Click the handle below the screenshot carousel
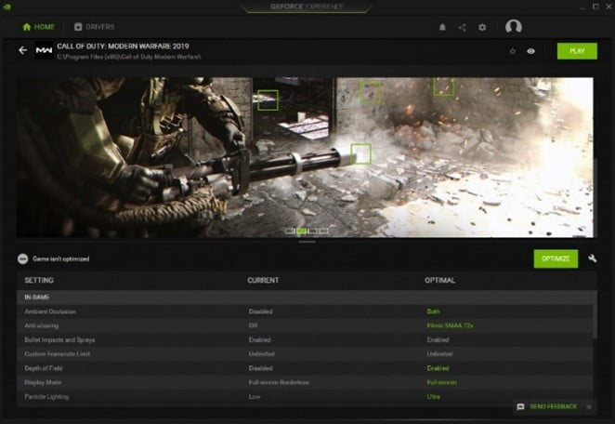Image resolution: width=615 pixels, height=424 pixels. tap(307, 242)
